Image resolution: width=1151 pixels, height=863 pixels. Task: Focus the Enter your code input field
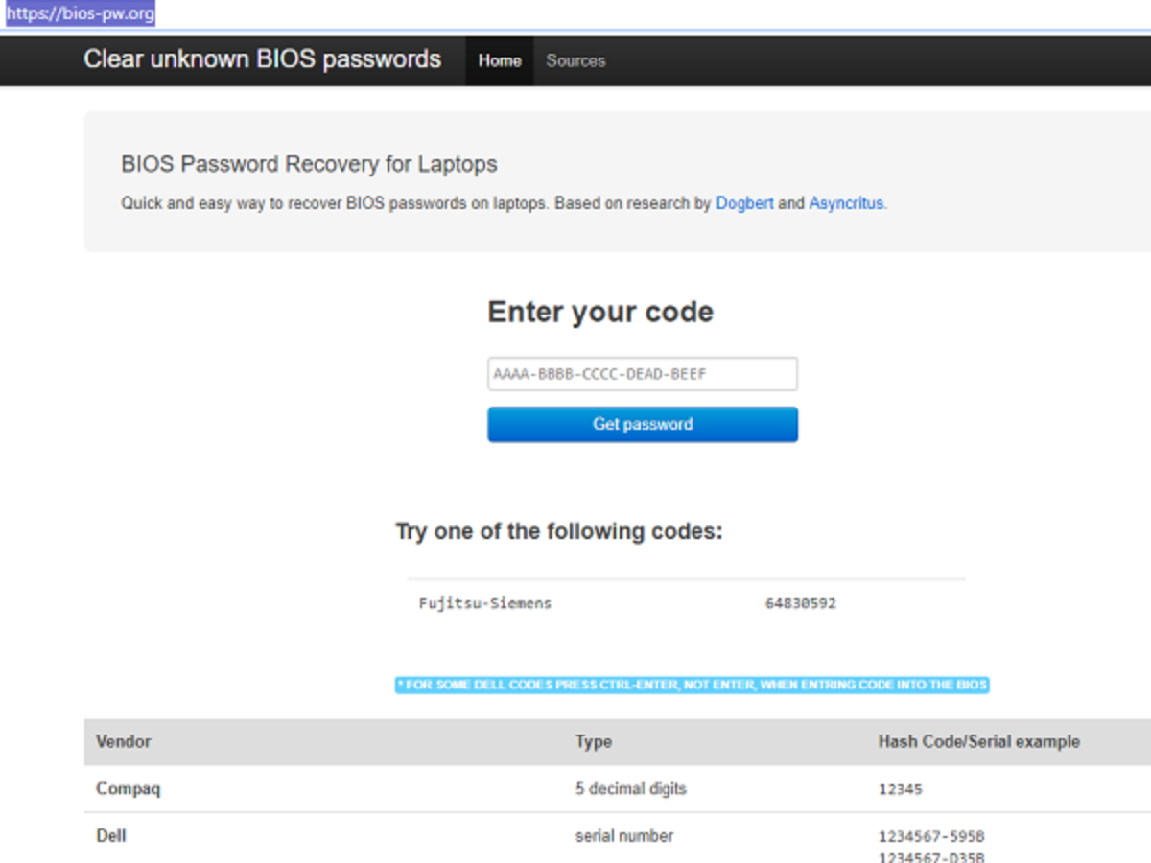coord(642,374)
